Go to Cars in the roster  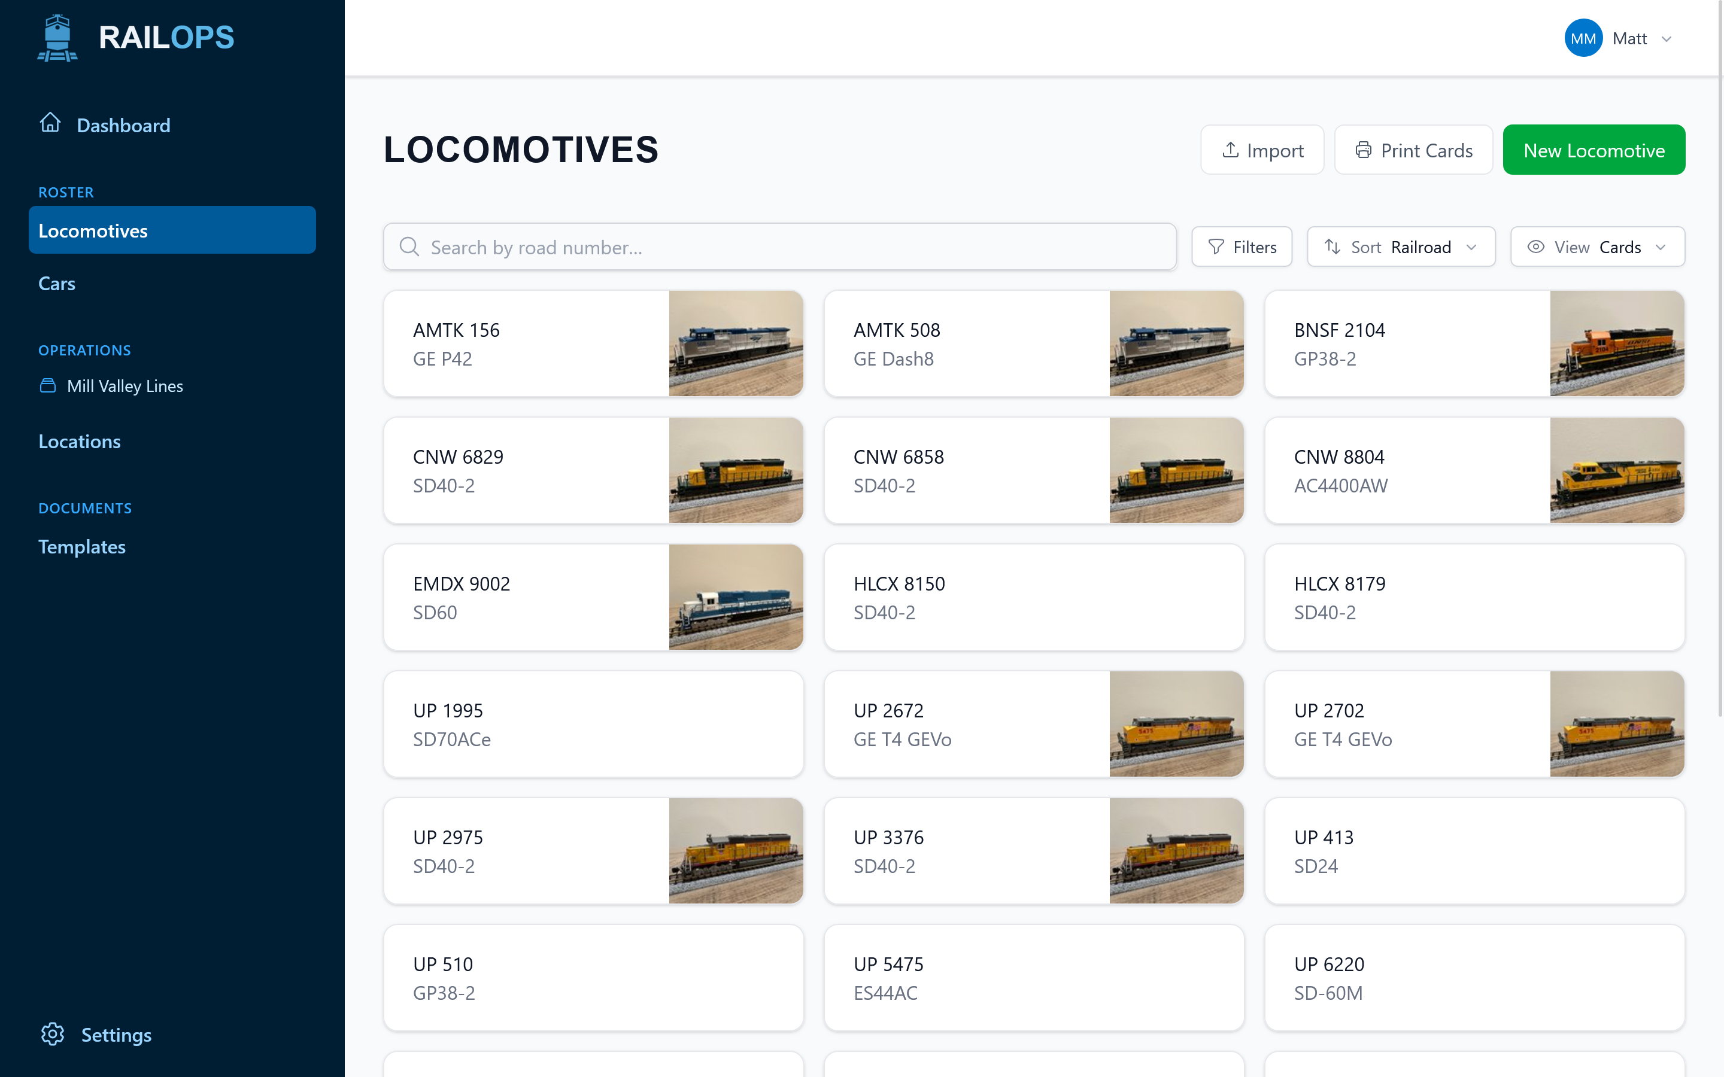[57, 284]
